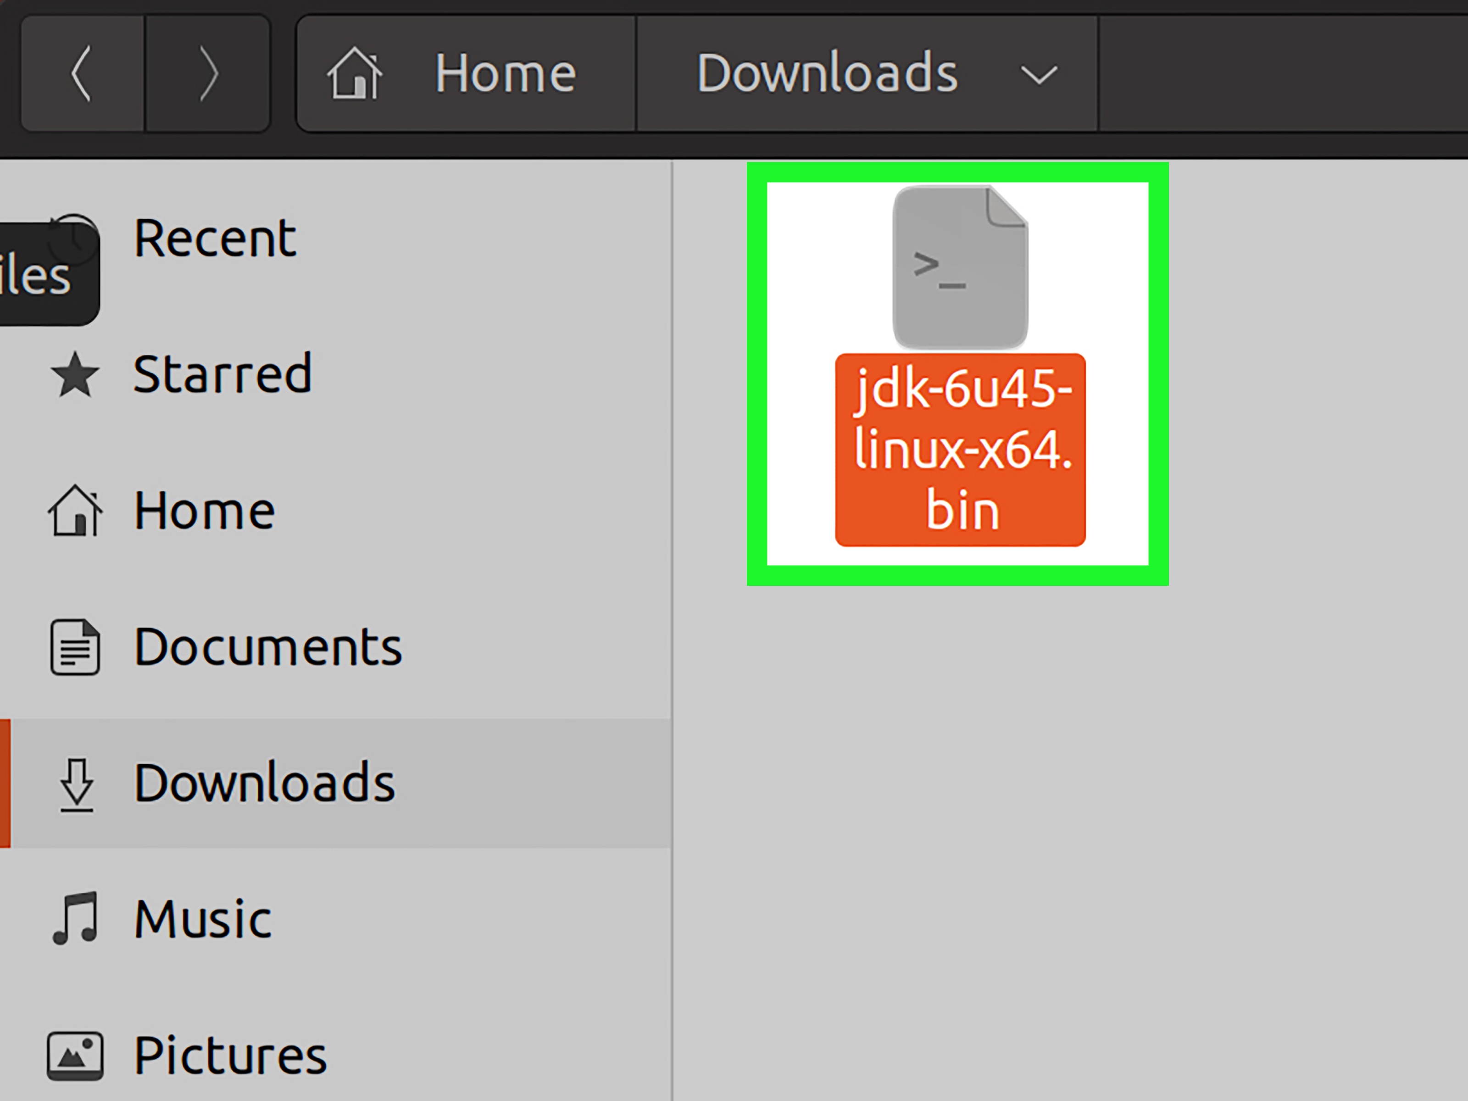Click the download arrow icon in the sidebar
The width and height of the screenshot is (1468, 1101).
click(76, 785)
